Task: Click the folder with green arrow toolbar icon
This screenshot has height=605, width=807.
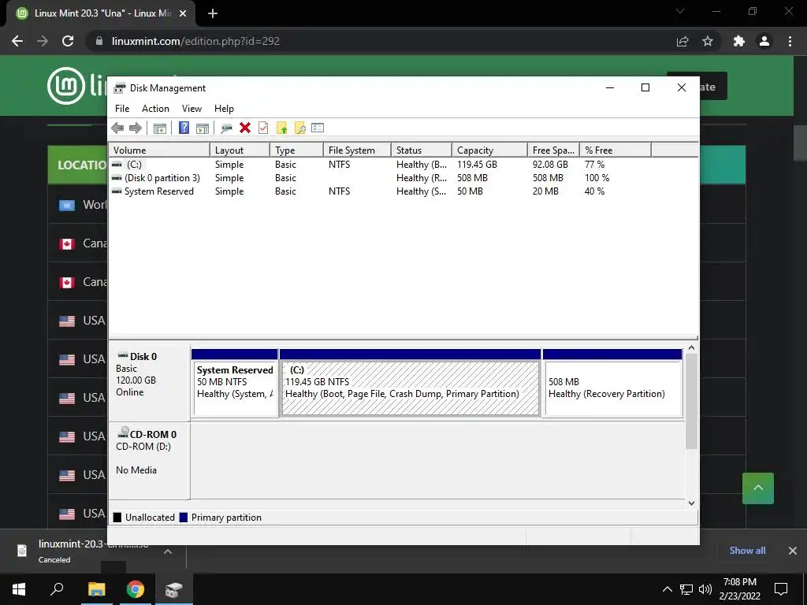Action: click(281, 128)
